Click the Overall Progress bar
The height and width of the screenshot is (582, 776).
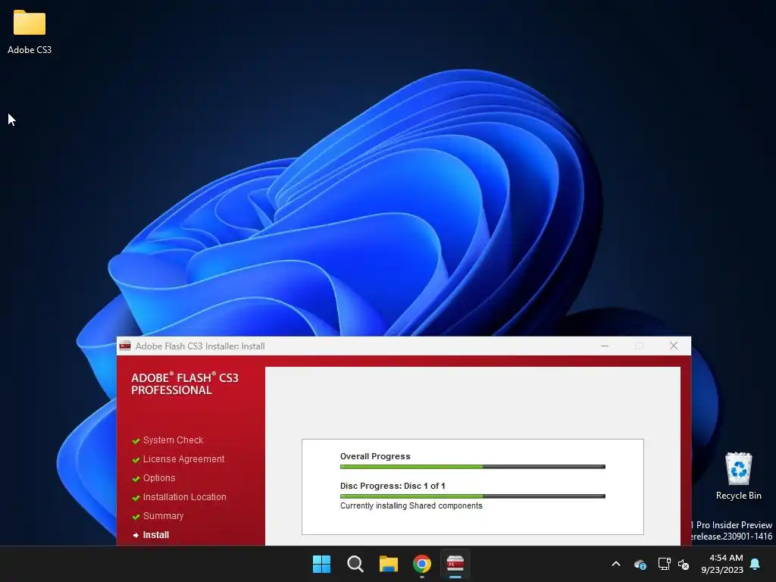(473, 467)
